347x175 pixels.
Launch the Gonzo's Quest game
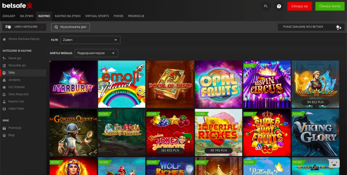(x=73, y=132)
